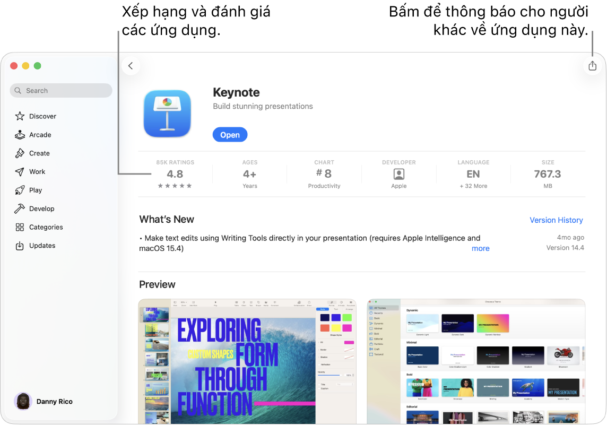Image resolution: width=607 pixels, height=426 pixels.
Task: Click the Arcade joystick icon
Action: click(20, 135)
